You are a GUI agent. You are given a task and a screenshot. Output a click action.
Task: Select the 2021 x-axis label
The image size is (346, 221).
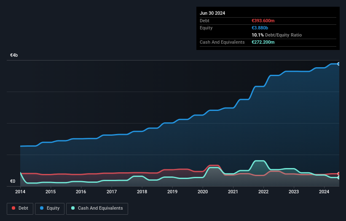coord(233,192)
